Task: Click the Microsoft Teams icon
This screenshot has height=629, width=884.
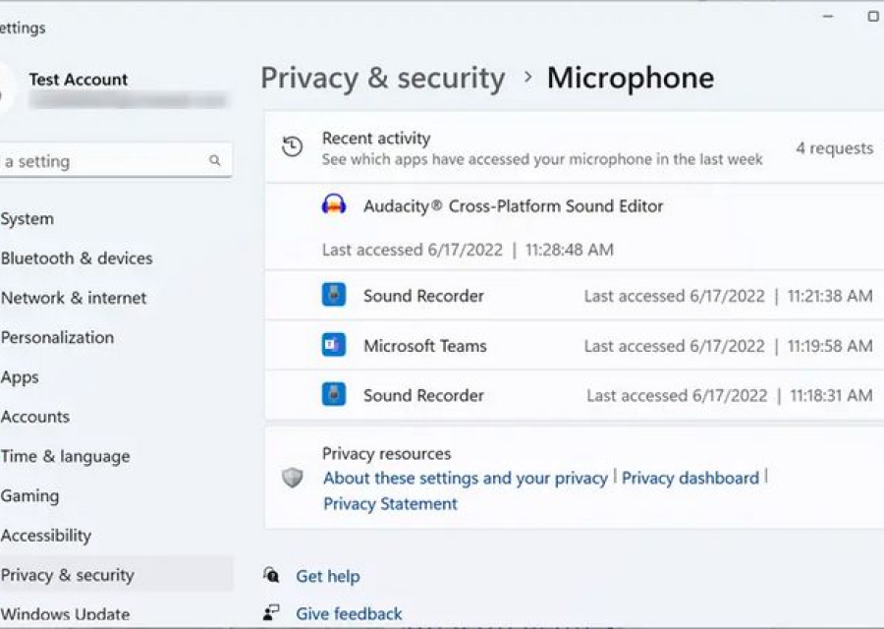Action: pyautogui.click(x=333, y=345)
